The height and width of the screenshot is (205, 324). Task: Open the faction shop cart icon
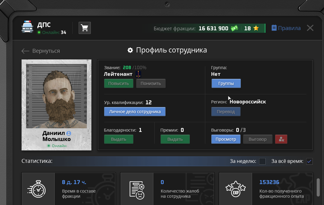point(85,28)
